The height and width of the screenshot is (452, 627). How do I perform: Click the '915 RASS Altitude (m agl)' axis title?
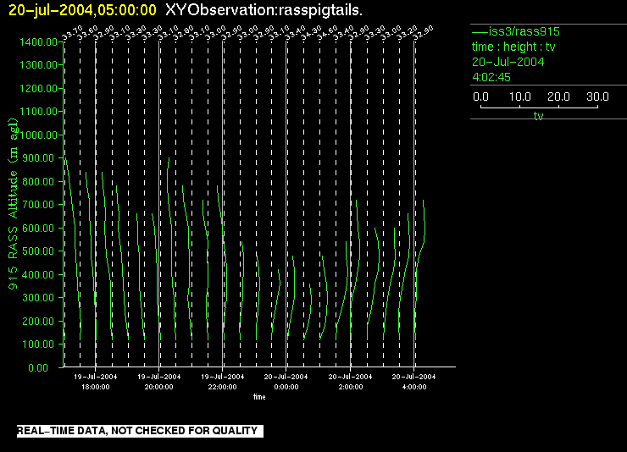13,204
